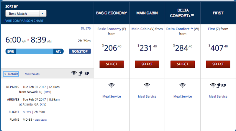Click Wi-Fi icon under Basic Economy fare
The image size is (236, 131).
pyautogui.click(x=112, y=85)
